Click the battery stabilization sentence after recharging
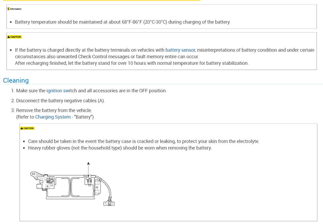323x224 pixels. (131, 63)
